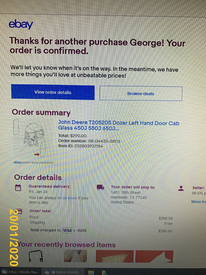Screen dimensions: 206x275
Task: Open third recently browsed item on red background
Action: (x=115, y=256)
